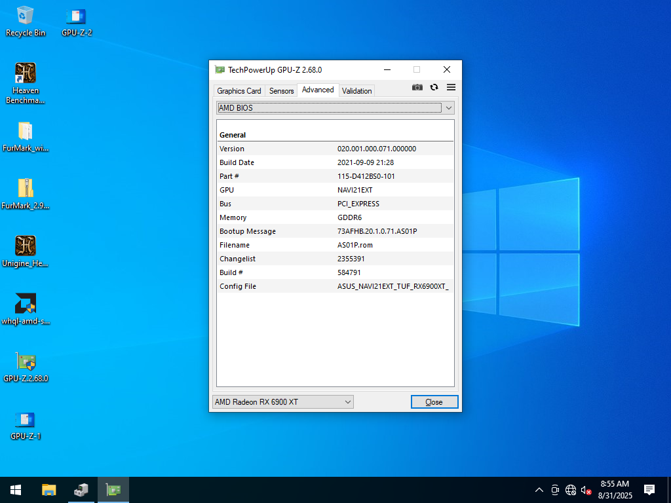This screenshot has height=503, width=671.
Task: Click the Changelist value 2355391
Action: (351, 259)
